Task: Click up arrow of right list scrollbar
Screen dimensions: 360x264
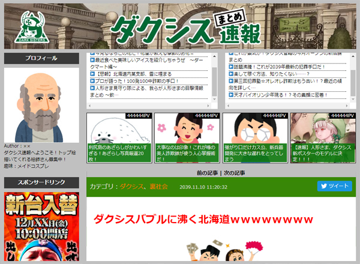Action: click(353, 56)
